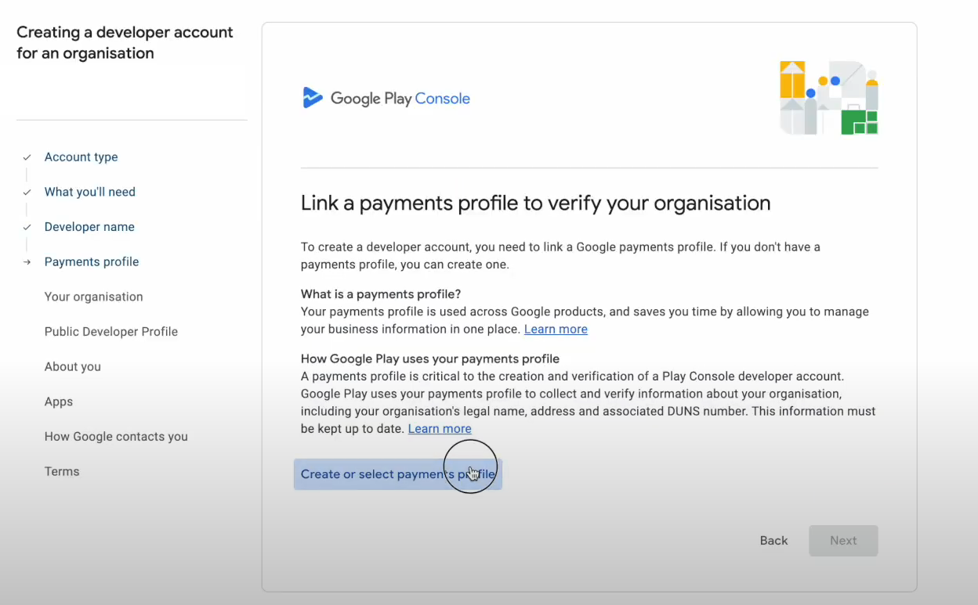Viewport: 978px width, 605px height.
Task: Open Learn more link after DUNS paragraph
Action: point(440,429)
